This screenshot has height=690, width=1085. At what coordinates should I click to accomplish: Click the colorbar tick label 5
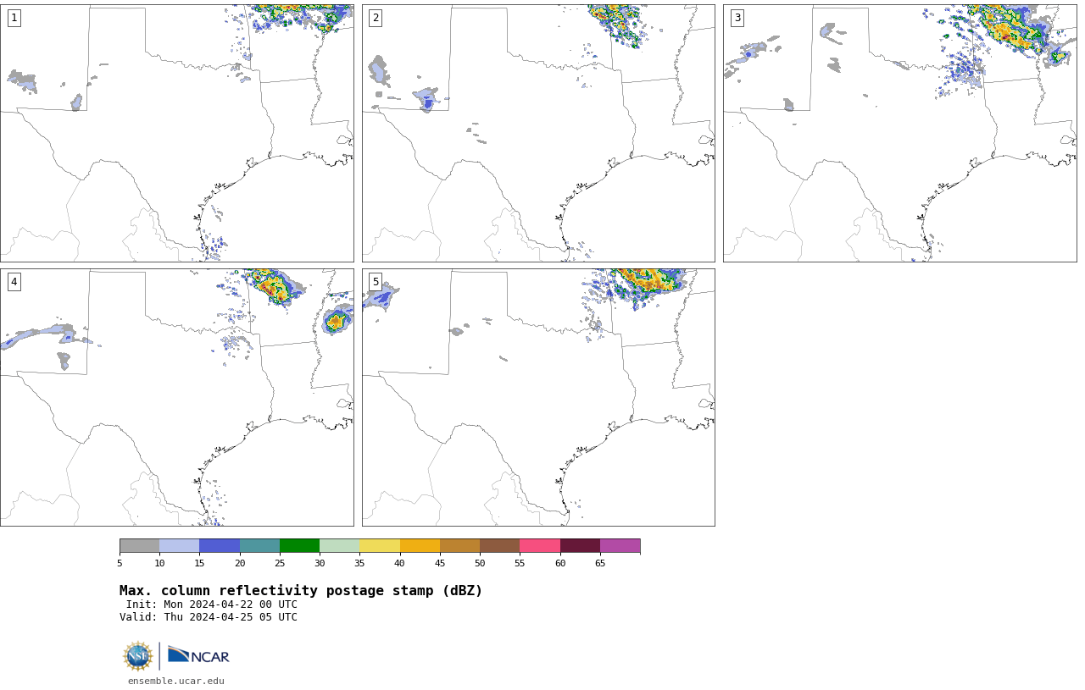[120, 563]
